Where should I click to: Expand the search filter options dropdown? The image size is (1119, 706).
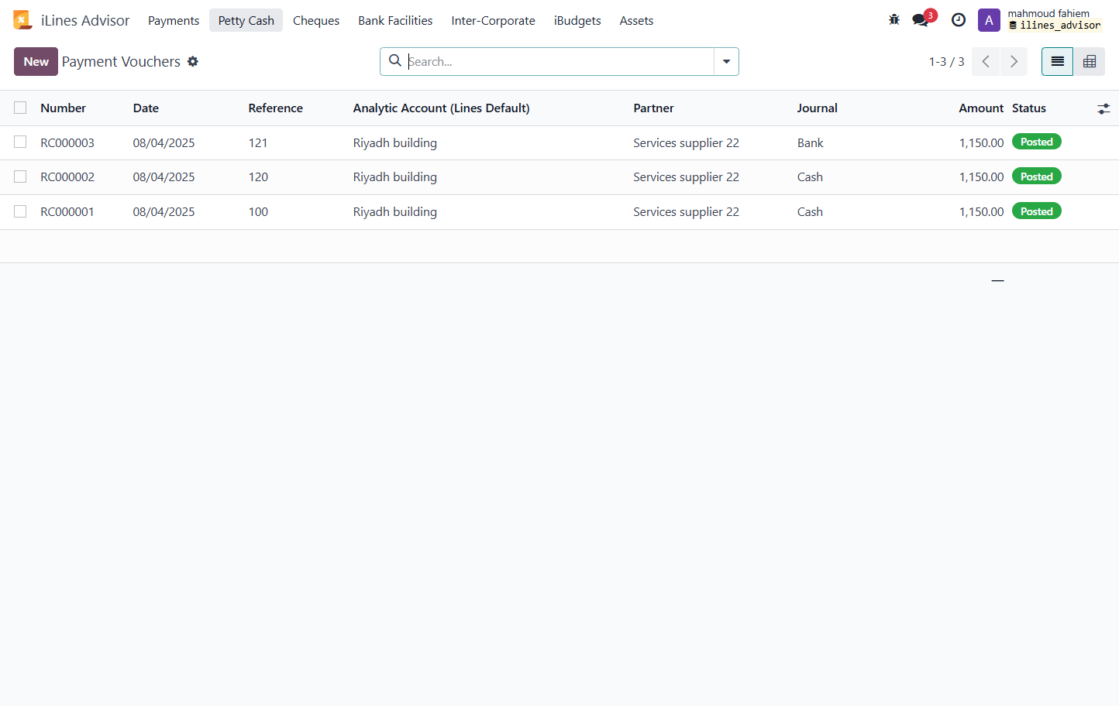(x=726, y=62)
